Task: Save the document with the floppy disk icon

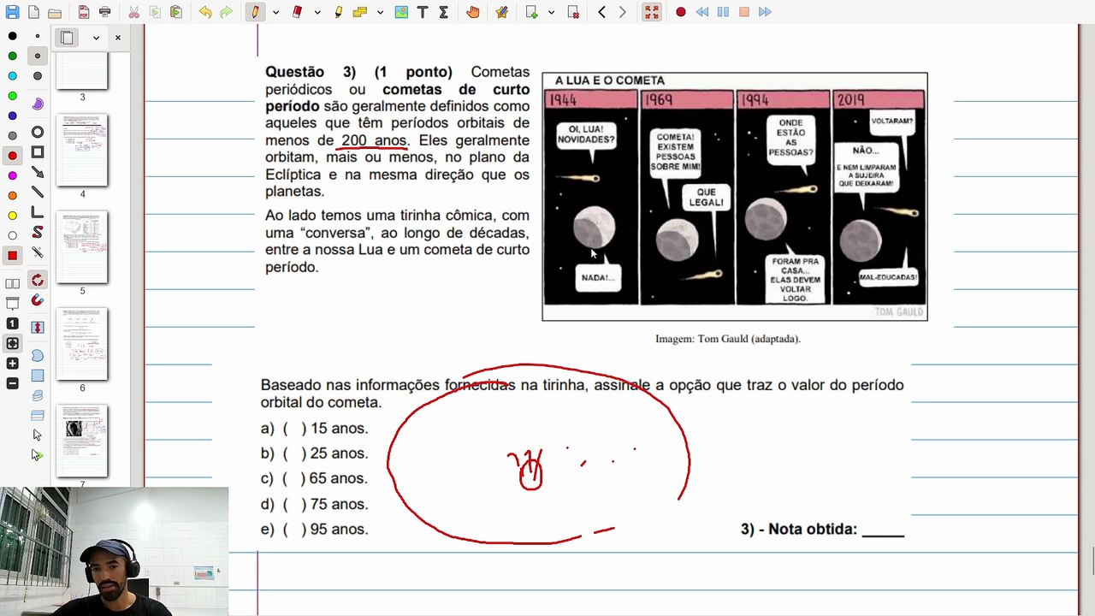Action: tap(12, 12)
